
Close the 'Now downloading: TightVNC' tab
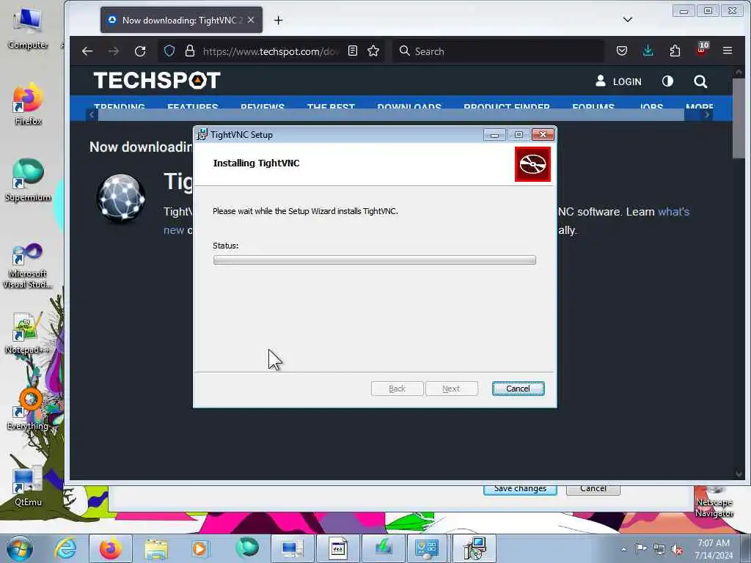[251, 20]
